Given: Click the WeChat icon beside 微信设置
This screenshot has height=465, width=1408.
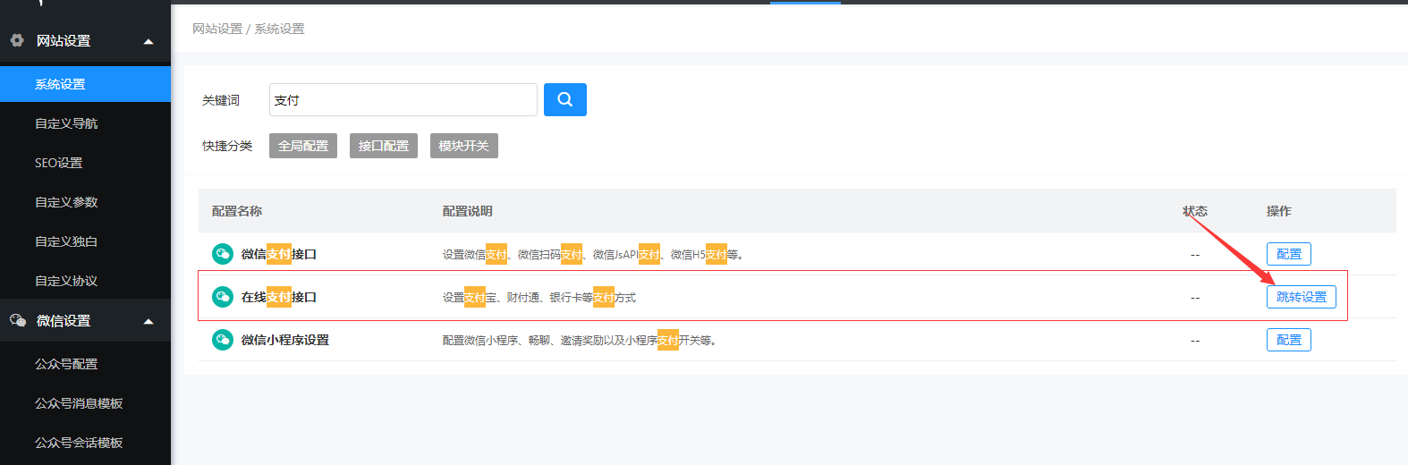Looking at the screenshot, I should [x=18, y=320].
